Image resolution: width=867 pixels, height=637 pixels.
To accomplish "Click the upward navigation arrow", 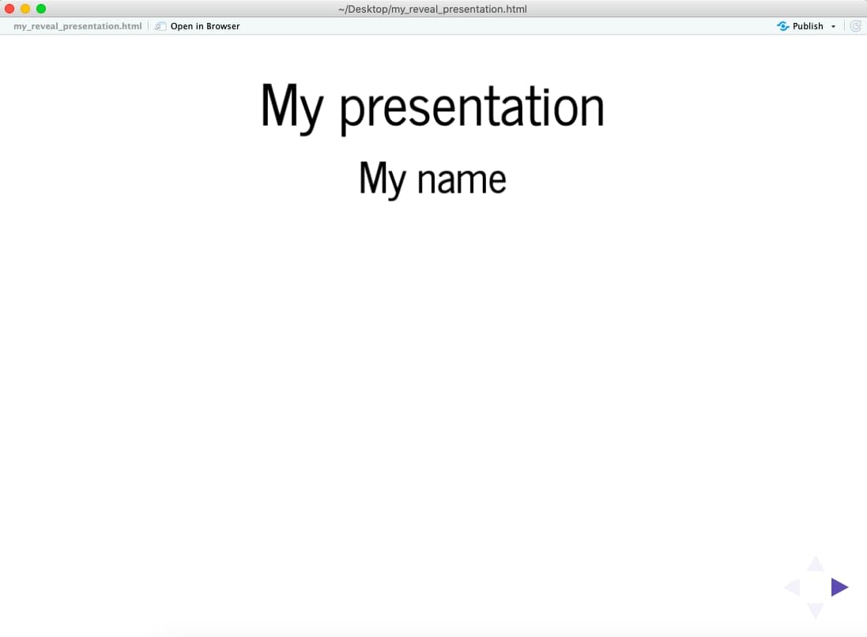I will click(x=815, y=564).
